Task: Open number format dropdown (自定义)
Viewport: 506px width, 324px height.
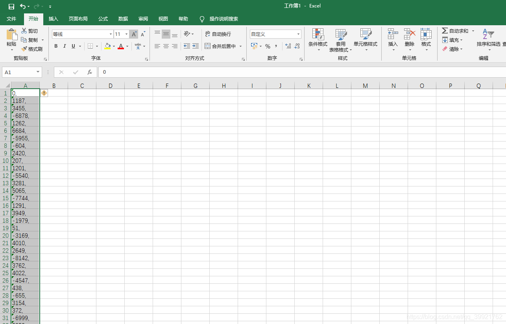Action: tap(298, 34)
